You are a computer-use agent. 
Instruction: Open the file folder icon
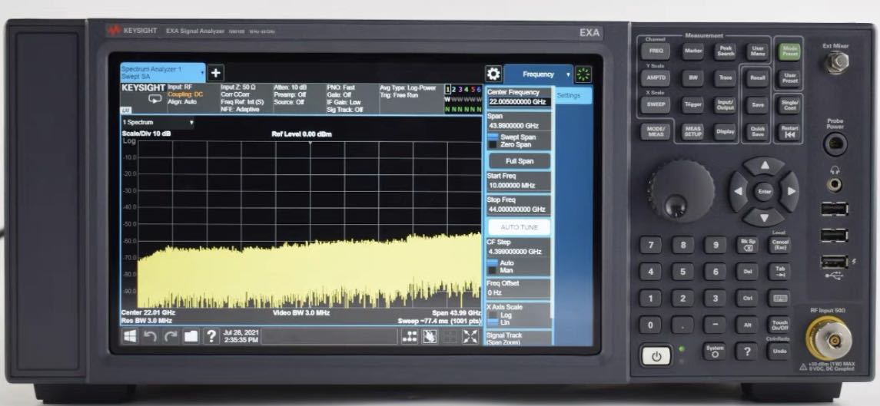[190, 336]
